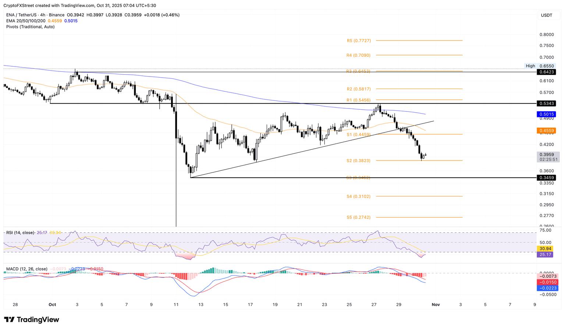565x330 pixels.
Task: Open the MACD (12, 26, close) legend
Action: point(26,269)
